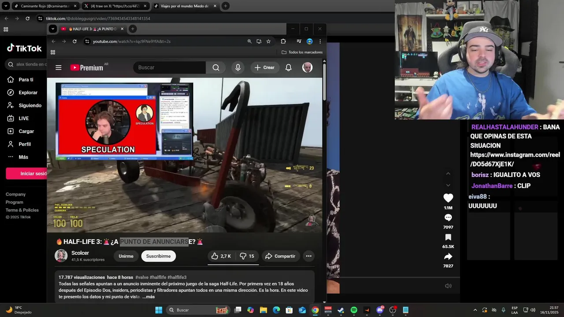Open 'Terms & Policies' on TikTok
The height and width of the screenshot is (317, 564).
click(x=22, y=210)
